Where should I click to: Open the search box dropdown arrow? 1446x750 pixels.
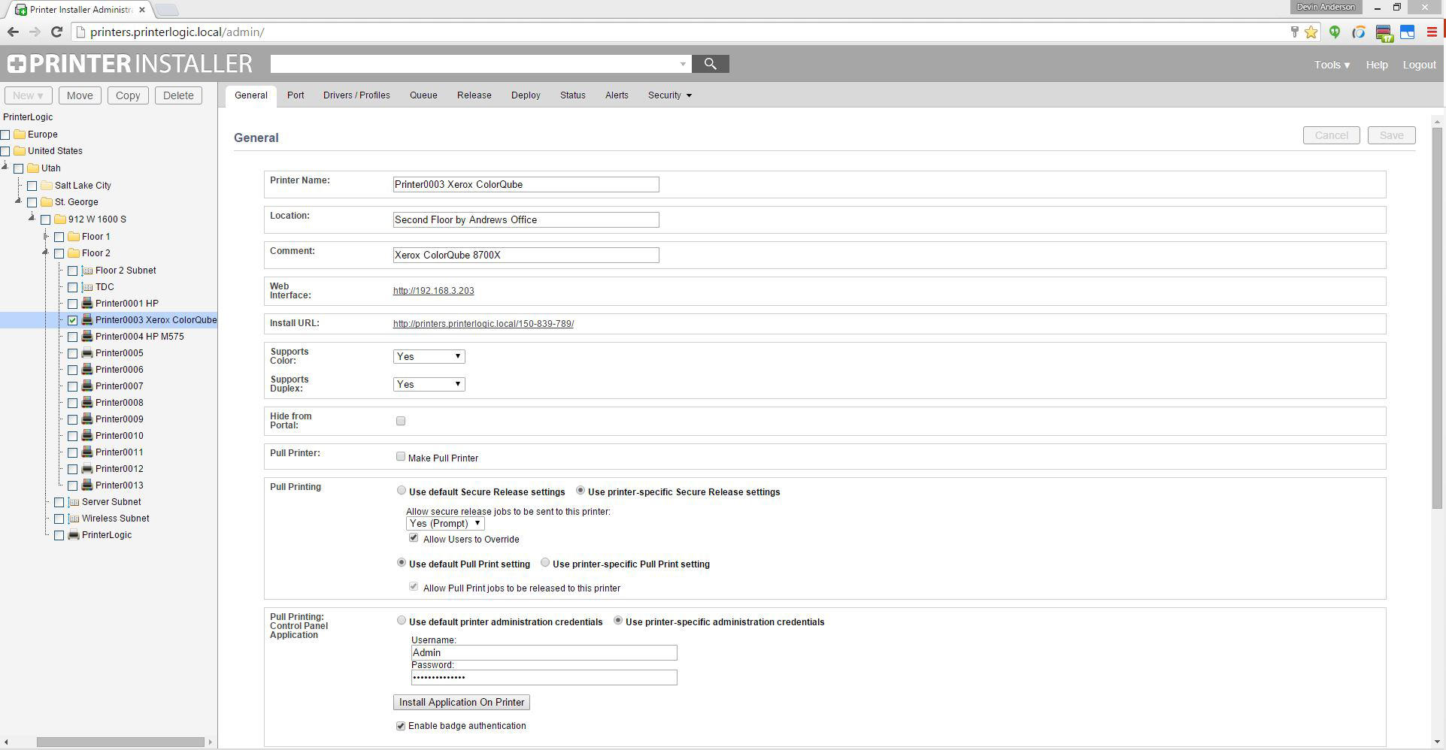tap(683, 65)
